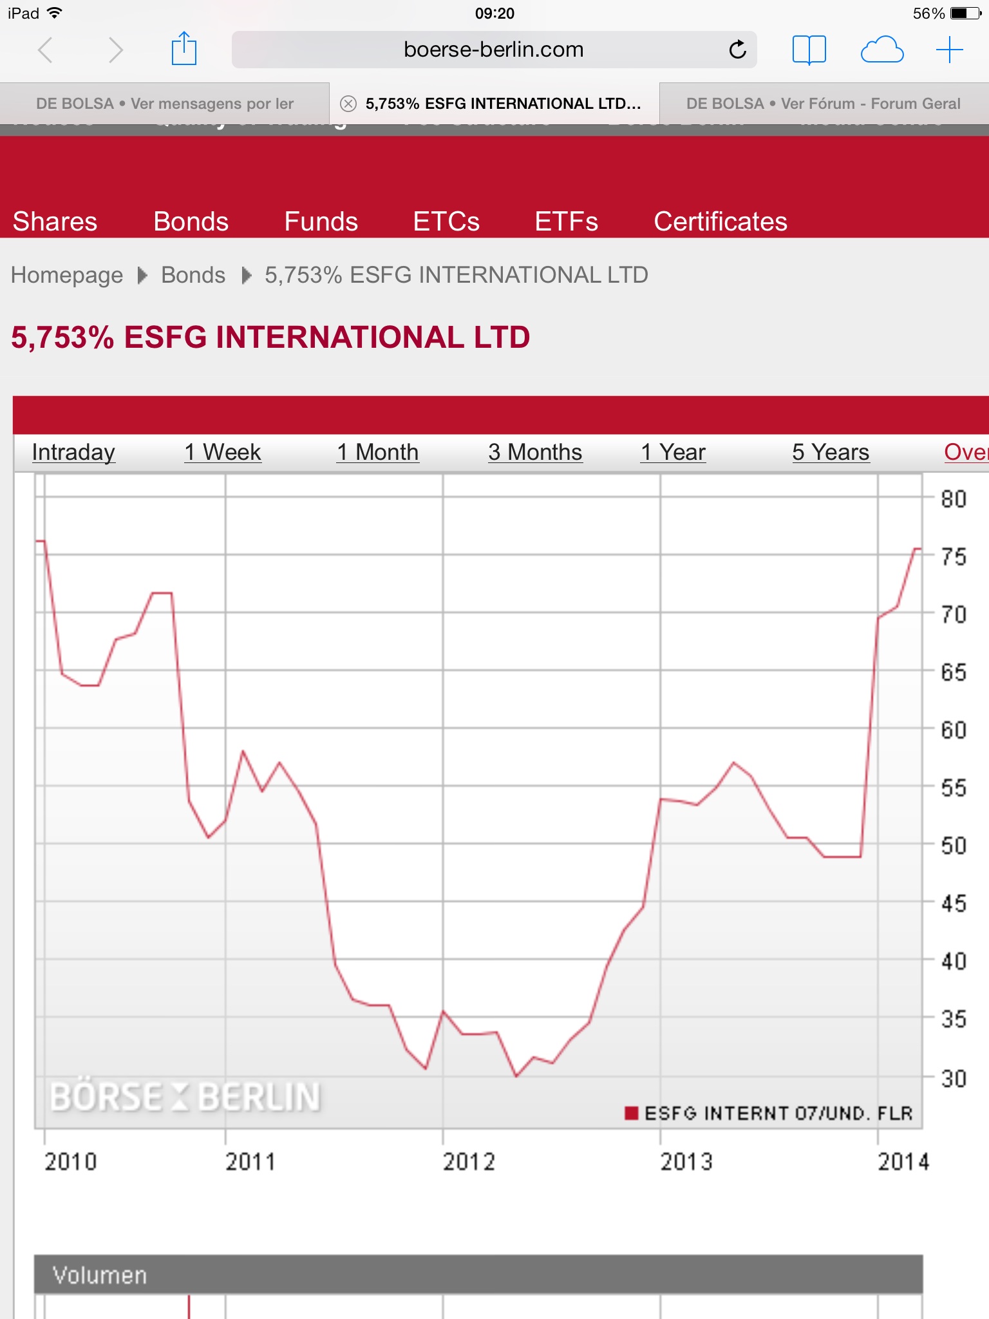Click the 80 price axis label

coord(954,499)
